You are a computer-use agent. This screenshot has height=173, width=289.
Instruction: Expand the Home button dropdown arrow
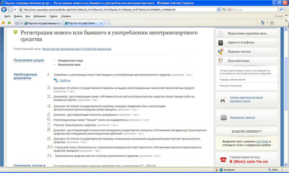267,23
